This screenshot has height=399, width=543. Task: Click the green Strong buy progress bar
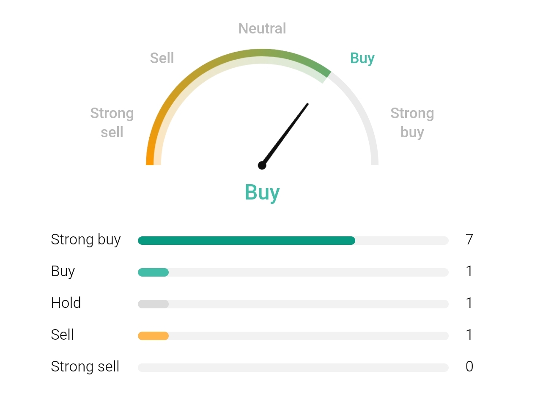(x=247, y=241)
